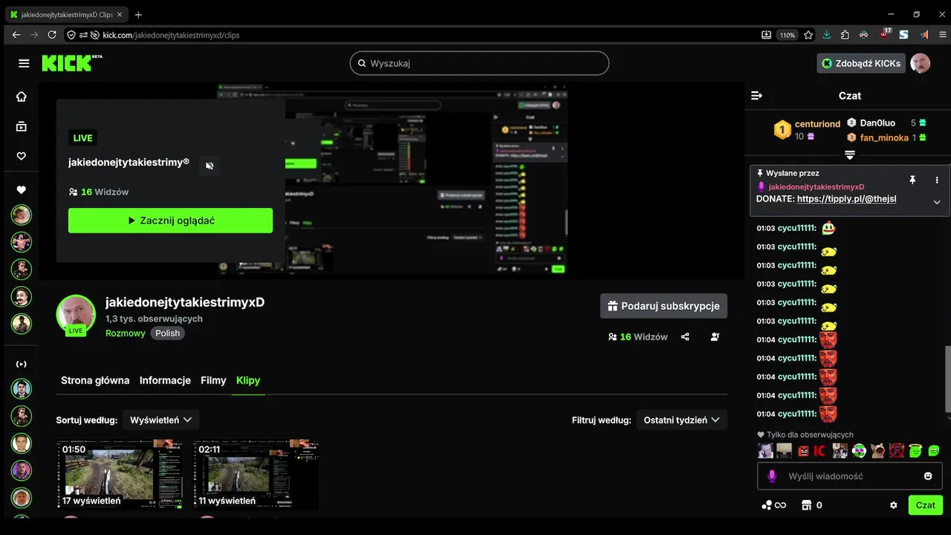Open the Wyświetleń sort dropdown
The width and height of the screenshot is (951, 535).
tap(160, 420)
